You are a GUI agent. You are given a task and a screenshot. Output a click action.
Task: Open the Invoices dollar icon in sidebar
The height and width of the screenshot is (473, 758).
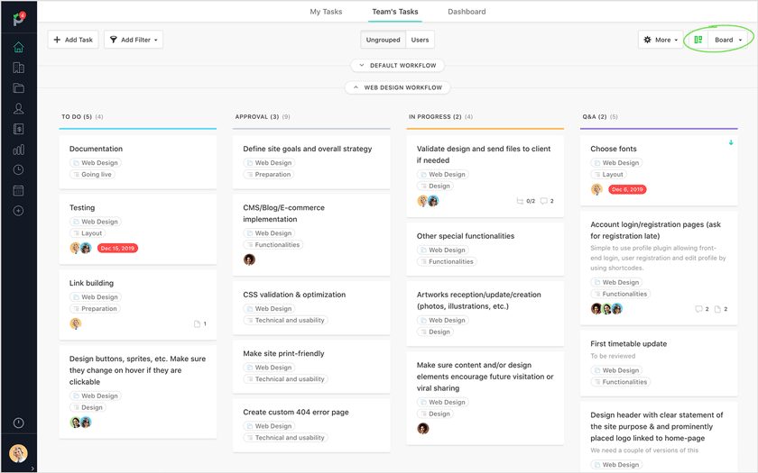pos(18,129)
